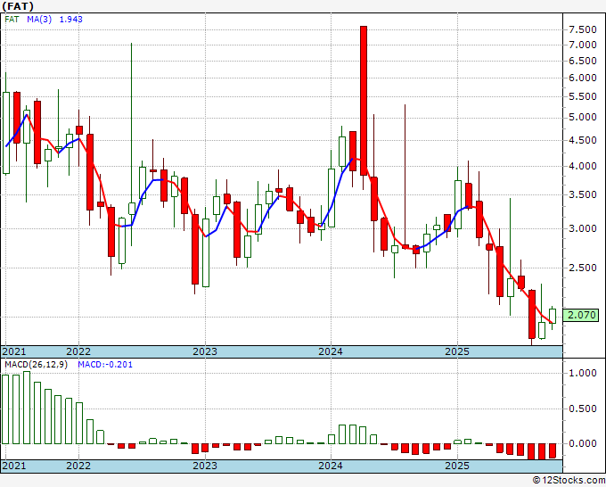Click the MACD axis label 0.000
Screen dimensions: 606x487
583,443
